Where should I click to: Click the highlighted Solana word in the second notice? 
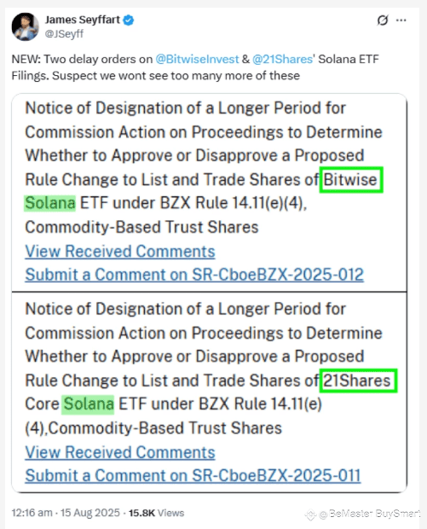tap(88, 404)
